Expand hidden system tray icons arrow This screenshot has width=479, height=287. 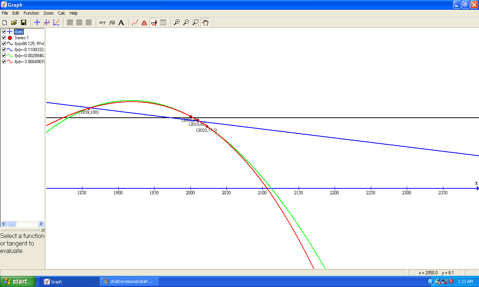(430, 281)
